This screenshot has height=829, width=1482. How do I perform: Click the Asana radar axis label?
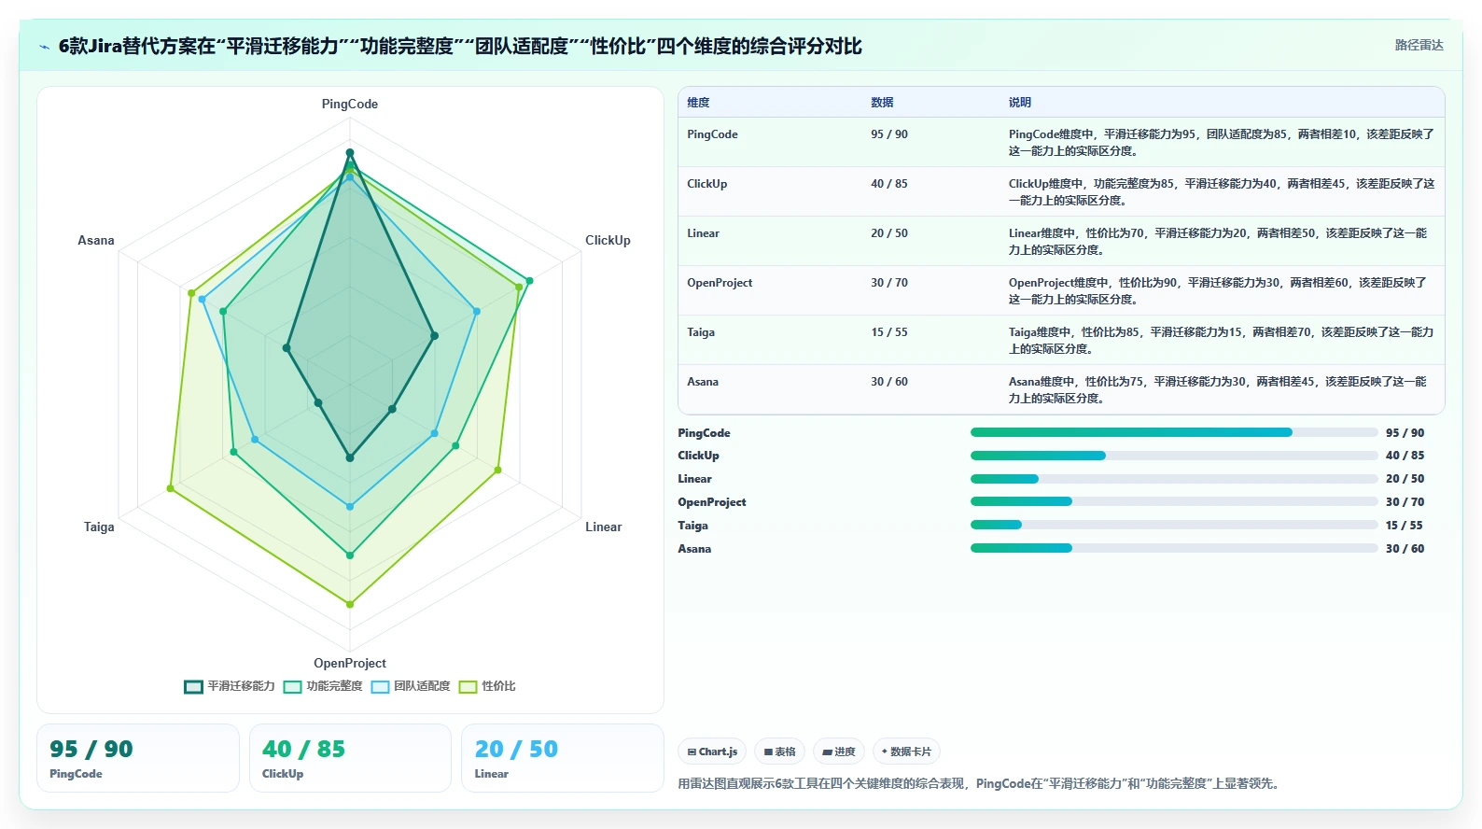pyautogui.click(x=96, y=240)
